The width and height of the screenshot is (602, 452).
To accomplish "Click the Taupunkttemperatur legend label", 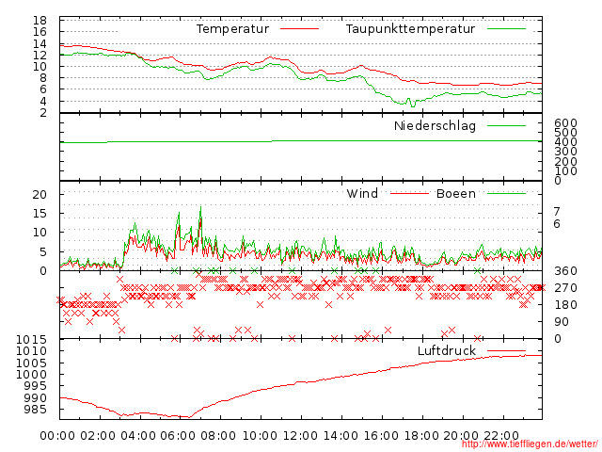I will coord(410,29).
